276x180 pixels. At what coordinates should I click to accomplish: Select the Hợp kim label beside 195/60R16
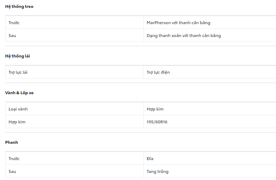coord(17,122)
